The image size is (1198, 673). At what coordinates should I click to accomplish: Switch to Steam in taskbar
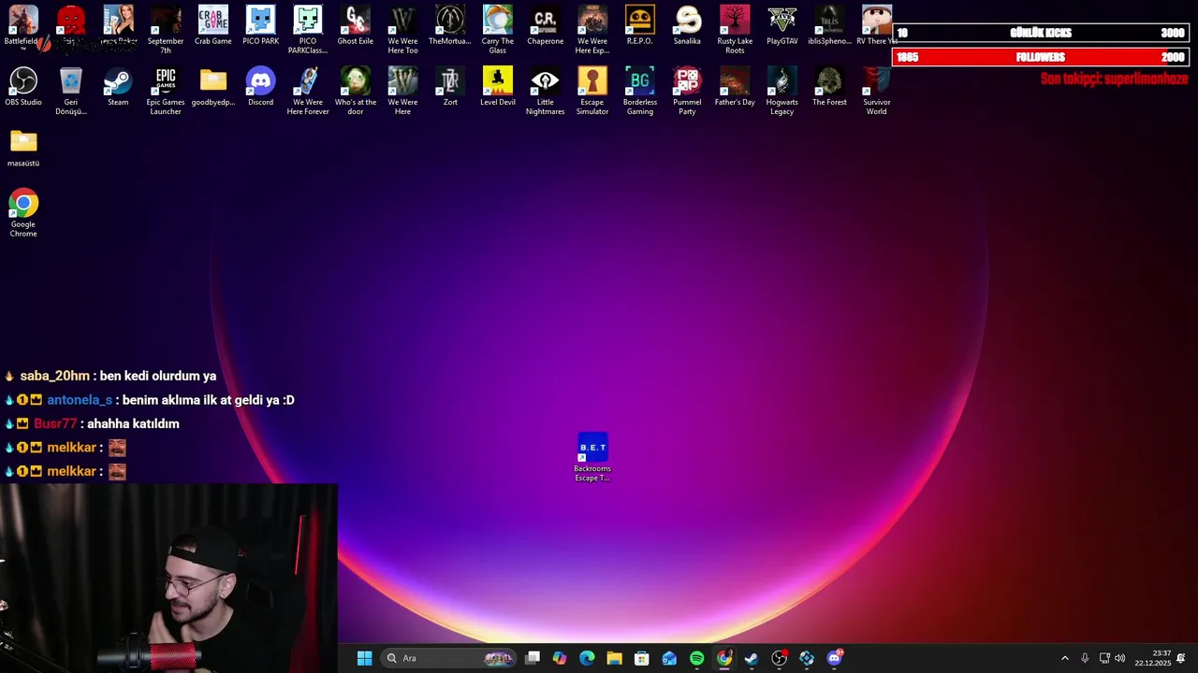tap(752, 658)
